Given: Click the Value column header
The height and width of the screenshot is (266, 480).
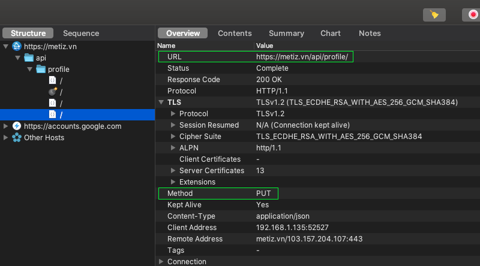Looking at the screenshot, I should (265, 46).
